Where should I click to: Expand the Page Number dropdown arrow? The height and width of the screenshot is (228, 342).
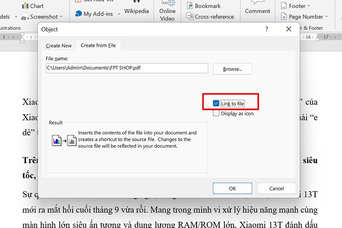click(326, 16)
